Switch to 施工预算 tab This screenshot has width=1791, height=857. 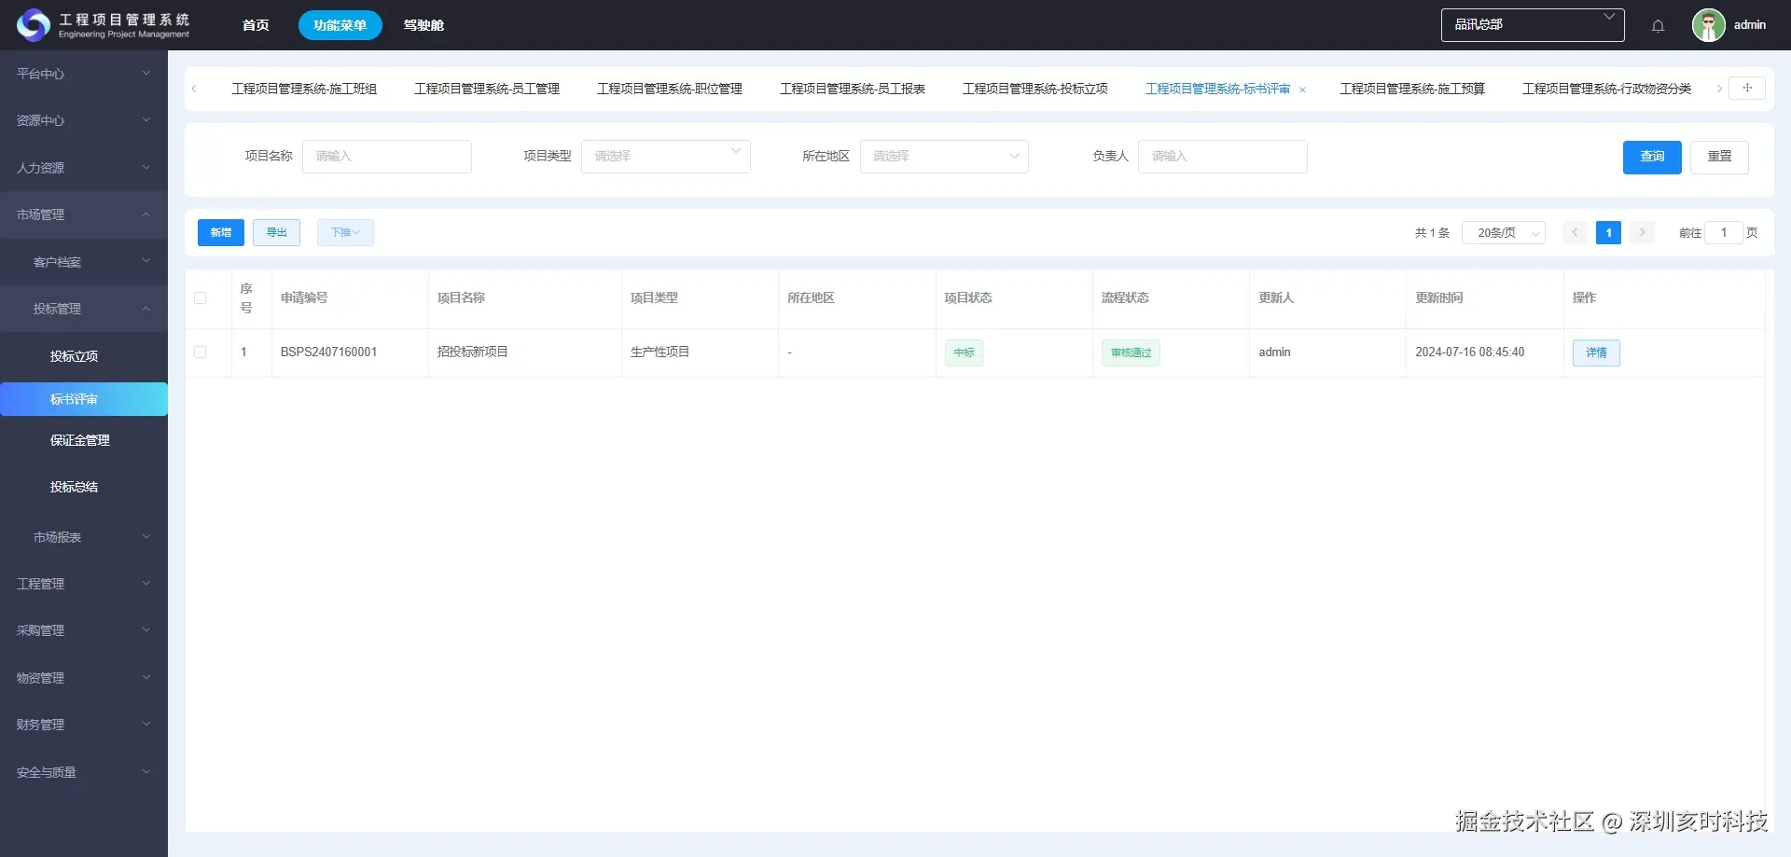point(1412,89)
